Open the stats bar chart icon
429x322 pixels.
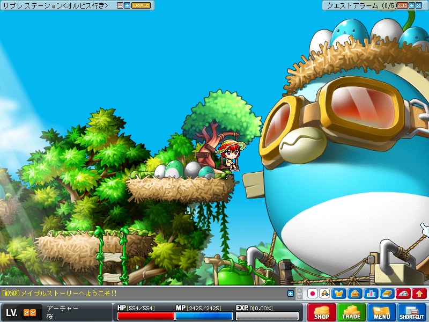point(371,294)
